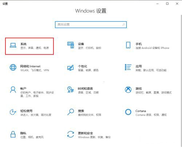Open the 应用 settings title
This screenshot has height=150, width=182.
pos(139,66)
